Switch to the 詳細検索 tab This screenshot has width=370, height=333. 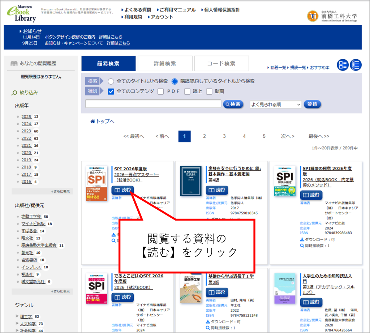point(165,64)
